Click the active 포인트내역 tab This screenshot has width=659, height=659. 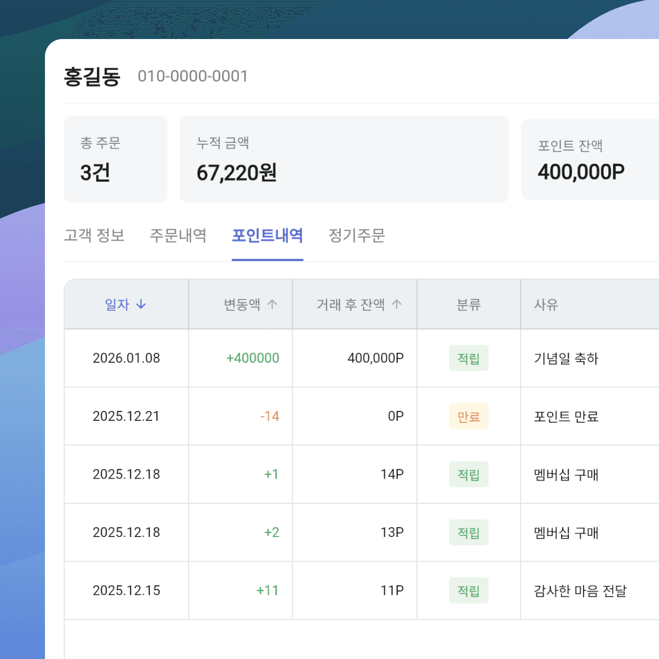tap(267, 236)
